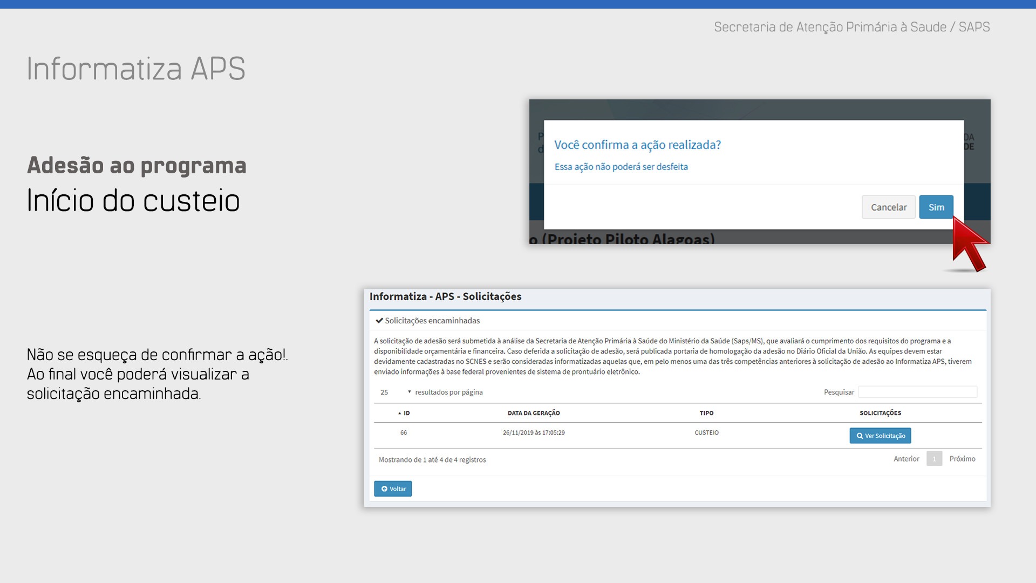Select page number 1 in pagination
The height and width of the screenshot is (583, 1036).
(934, 459)
